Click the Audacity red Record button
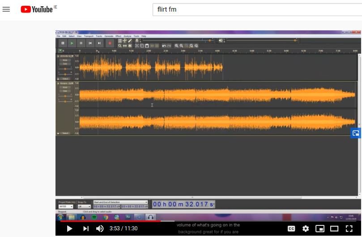Image resolution: width=362 pixels, height=237 pixels. point(110,43)
